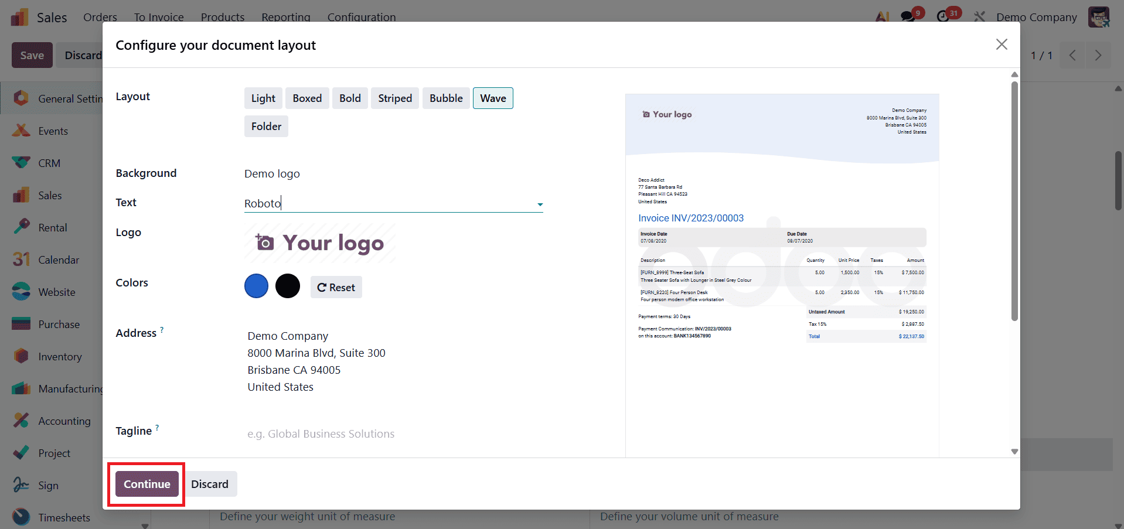Open the Timesheets app from the sidebar
This screenshot has width=1124, height=529.
pyautogui.click(x=64, y=517)
